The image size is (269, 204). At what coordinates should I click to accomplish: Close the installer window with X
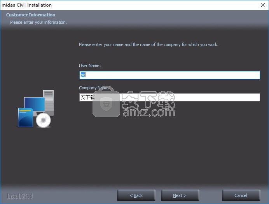263,5
